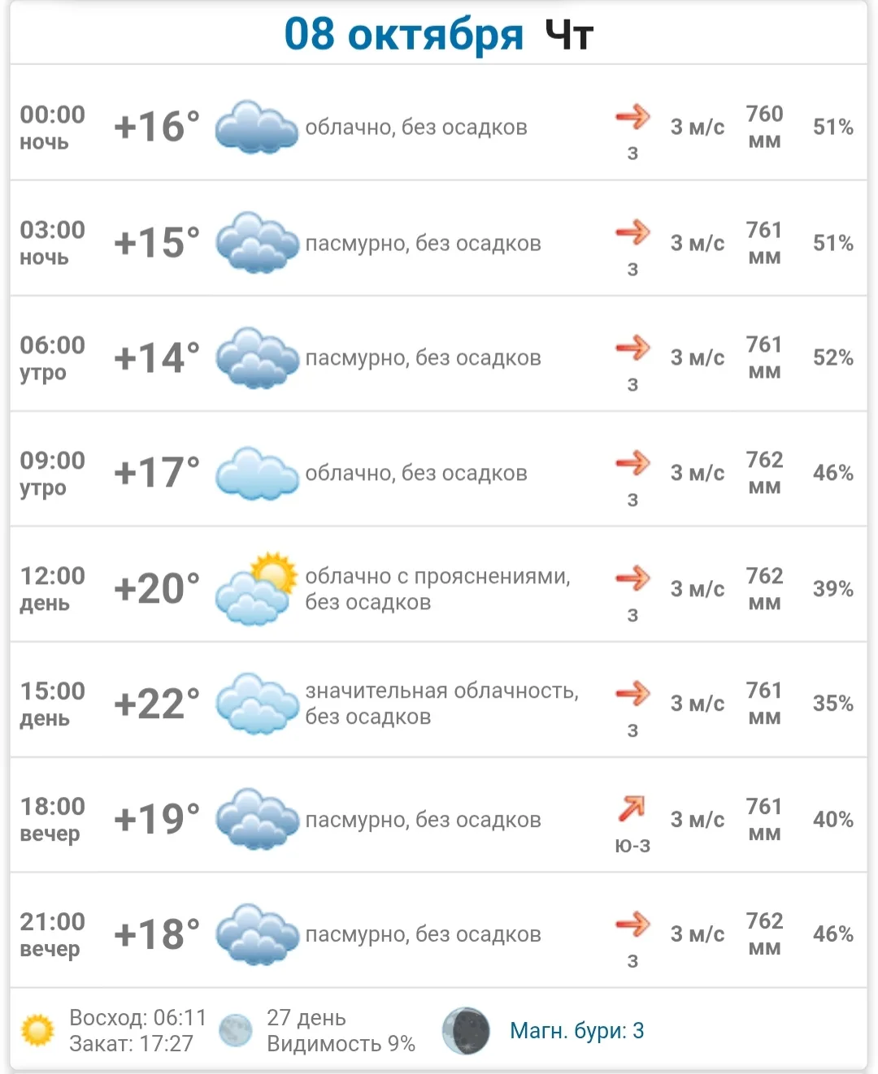Click the +22° temperature at 15:00
The image size is (878, 1074).
[157, 704]
